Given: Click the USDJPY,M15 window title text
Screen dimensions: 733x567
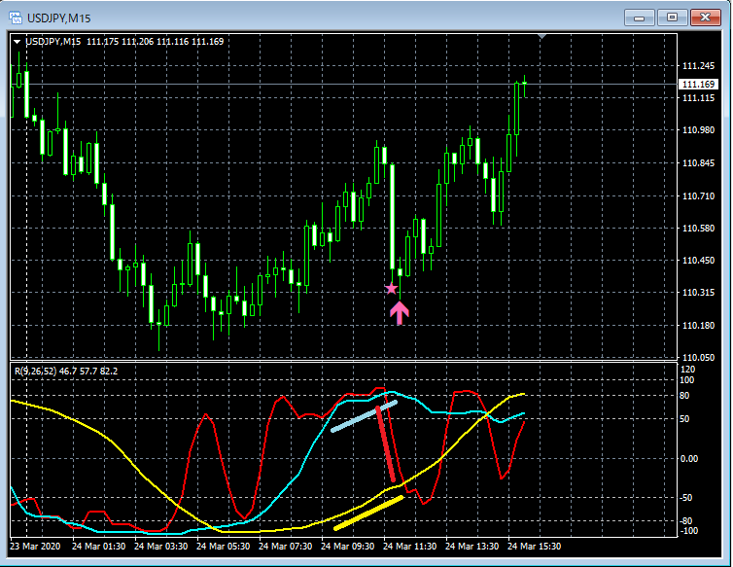Looking at the screenshot, I should click(x=59, y=18).
